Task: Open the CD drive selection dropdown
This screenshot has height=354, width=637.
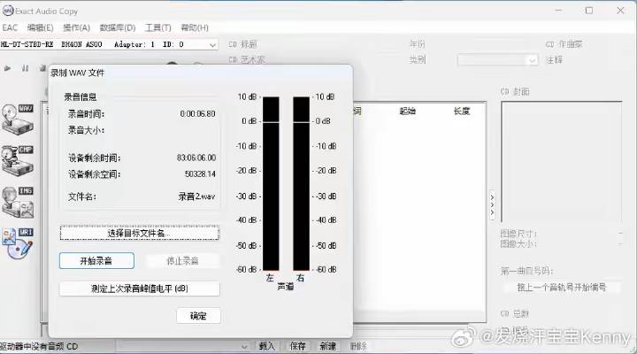Action: click(x=212, y=44)
